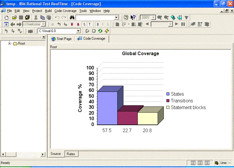Click the New file icon

(6, 17)
